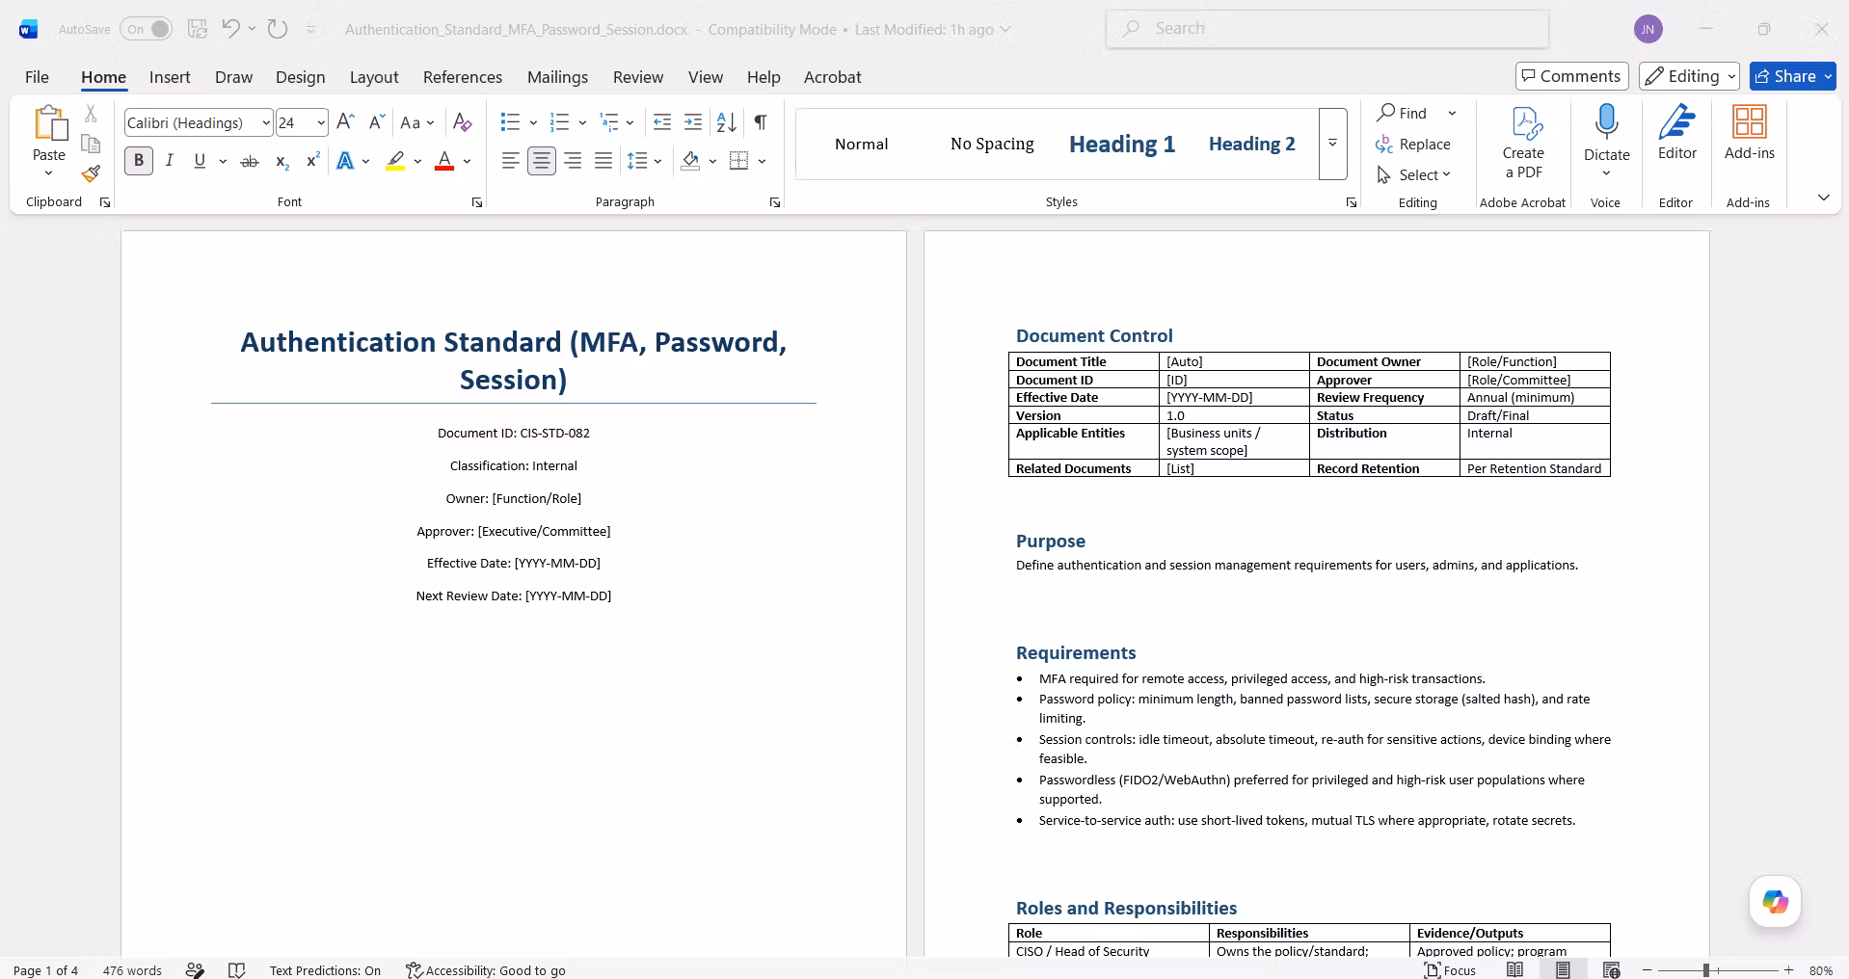Expand the line spacing options
Image resolution: width=1849 pixels, height=979 pixels.
click(x=657, y=161)
